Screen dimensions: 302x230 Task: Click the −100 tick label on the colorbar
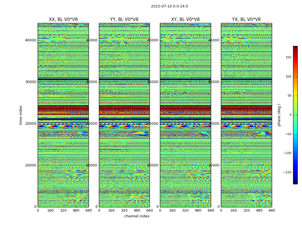pyautogui.click(x=287, y=153)
